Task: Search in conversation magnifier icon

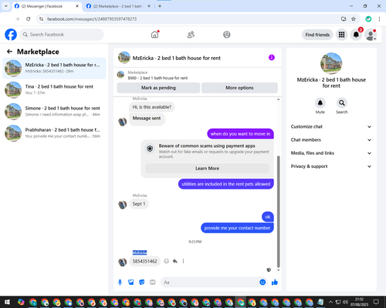Action: coord(342,103)
